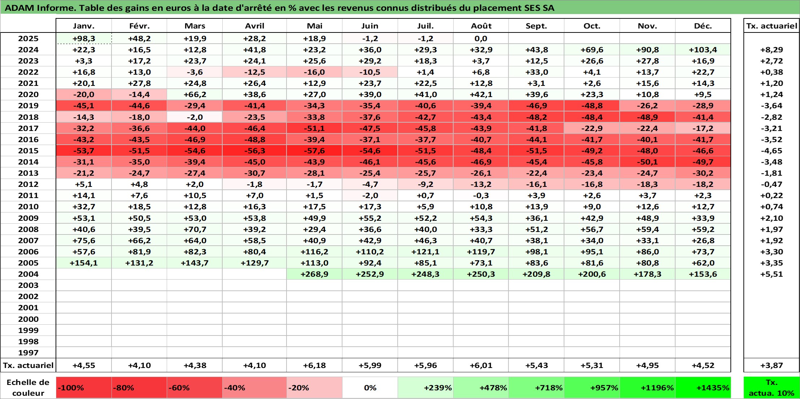The image size is (800, 399).
Task: Select the bottom row value +6,18 under Mai
Action: (315, 365)
